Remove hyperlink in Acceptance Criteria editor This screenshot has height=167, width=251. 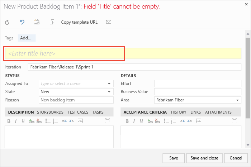(x=157, y=121)
